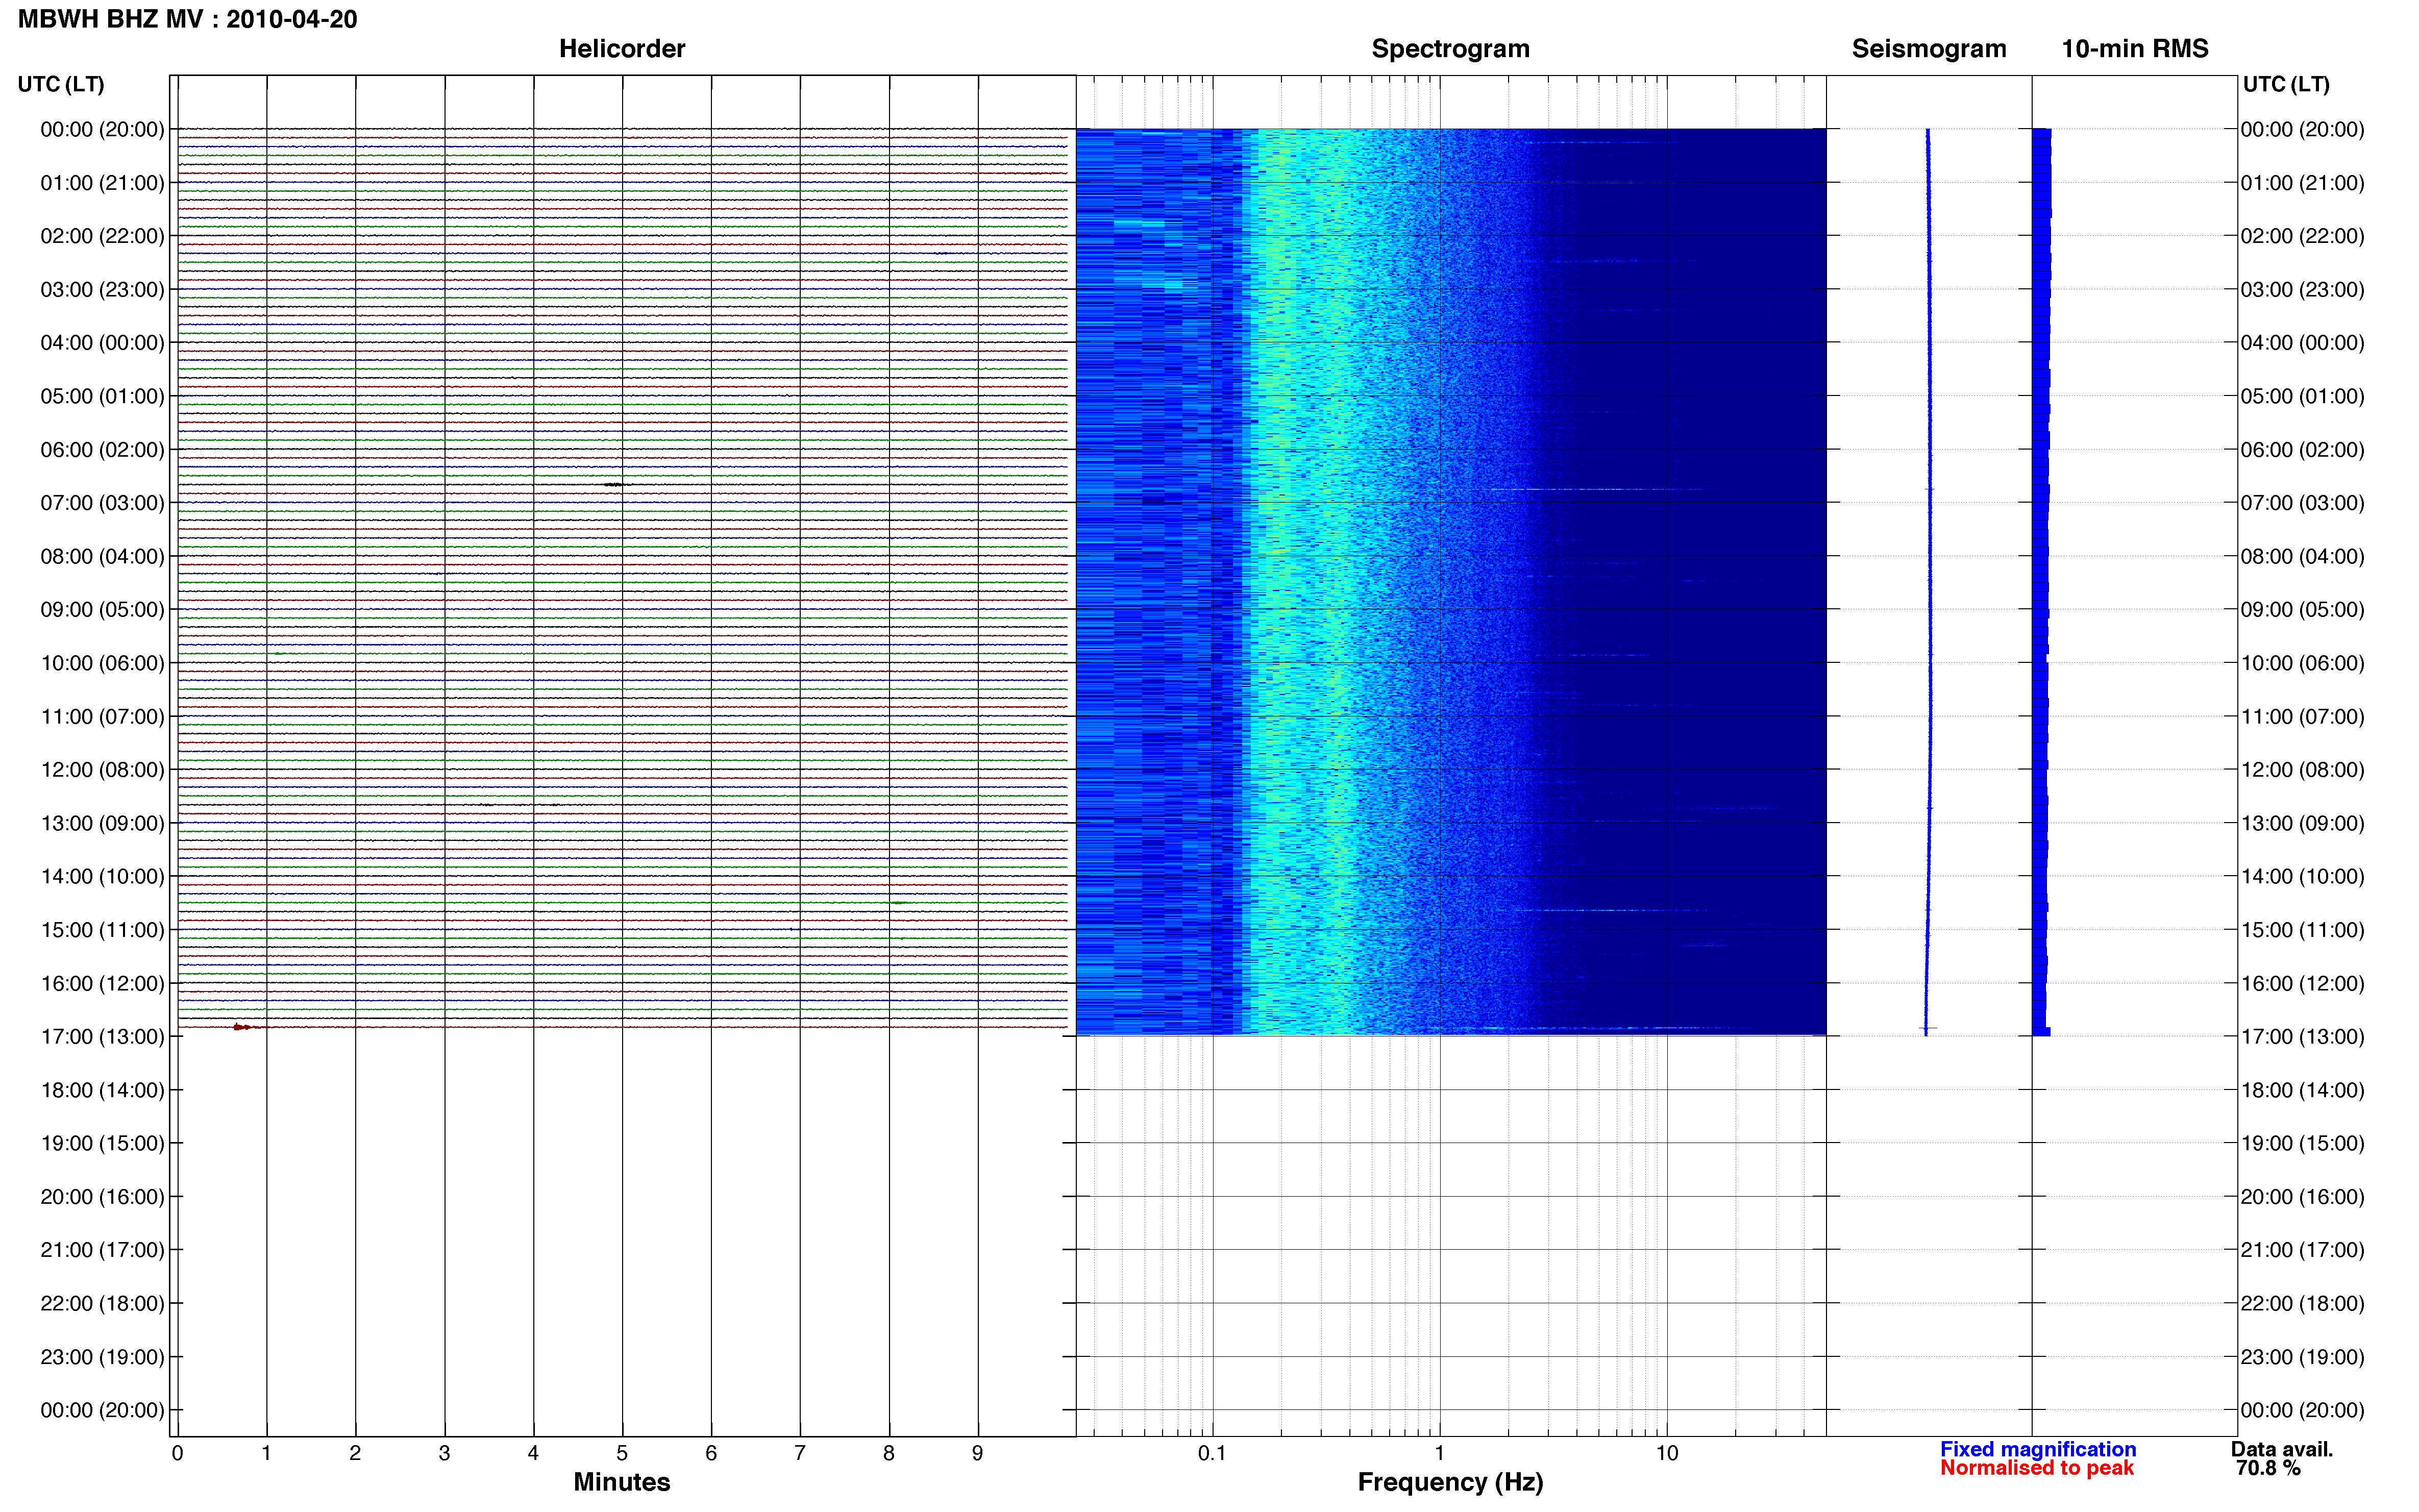The height and width of the screenshot is (1512, 2419).
Task: Click 10:00 (06:00) on the Helicorder time axis
Action: pyautogui.click(x=102, y=663)
